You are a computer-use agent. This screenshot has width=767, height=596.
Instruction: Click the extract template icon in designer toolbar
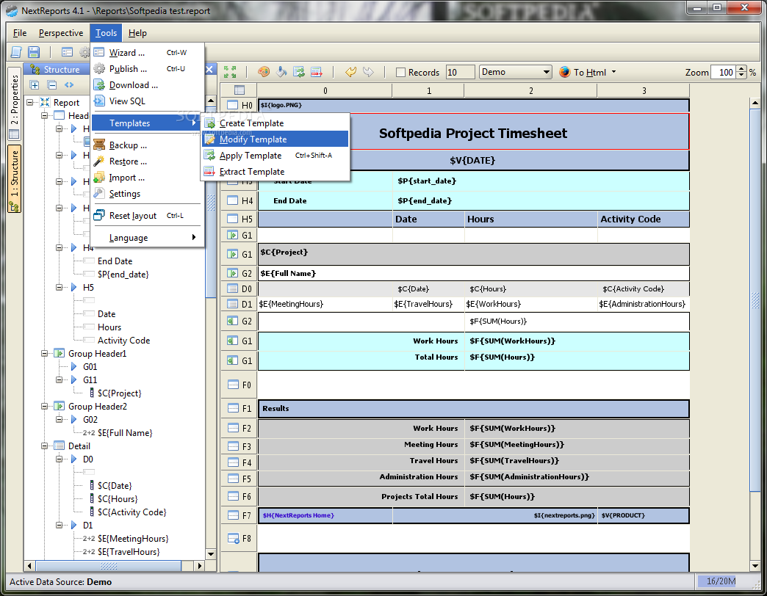pyautogui.click(x=317, y=72)
